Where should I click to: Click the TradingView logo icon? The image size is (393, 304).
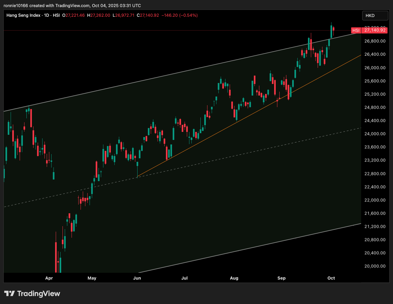[9, 293]
